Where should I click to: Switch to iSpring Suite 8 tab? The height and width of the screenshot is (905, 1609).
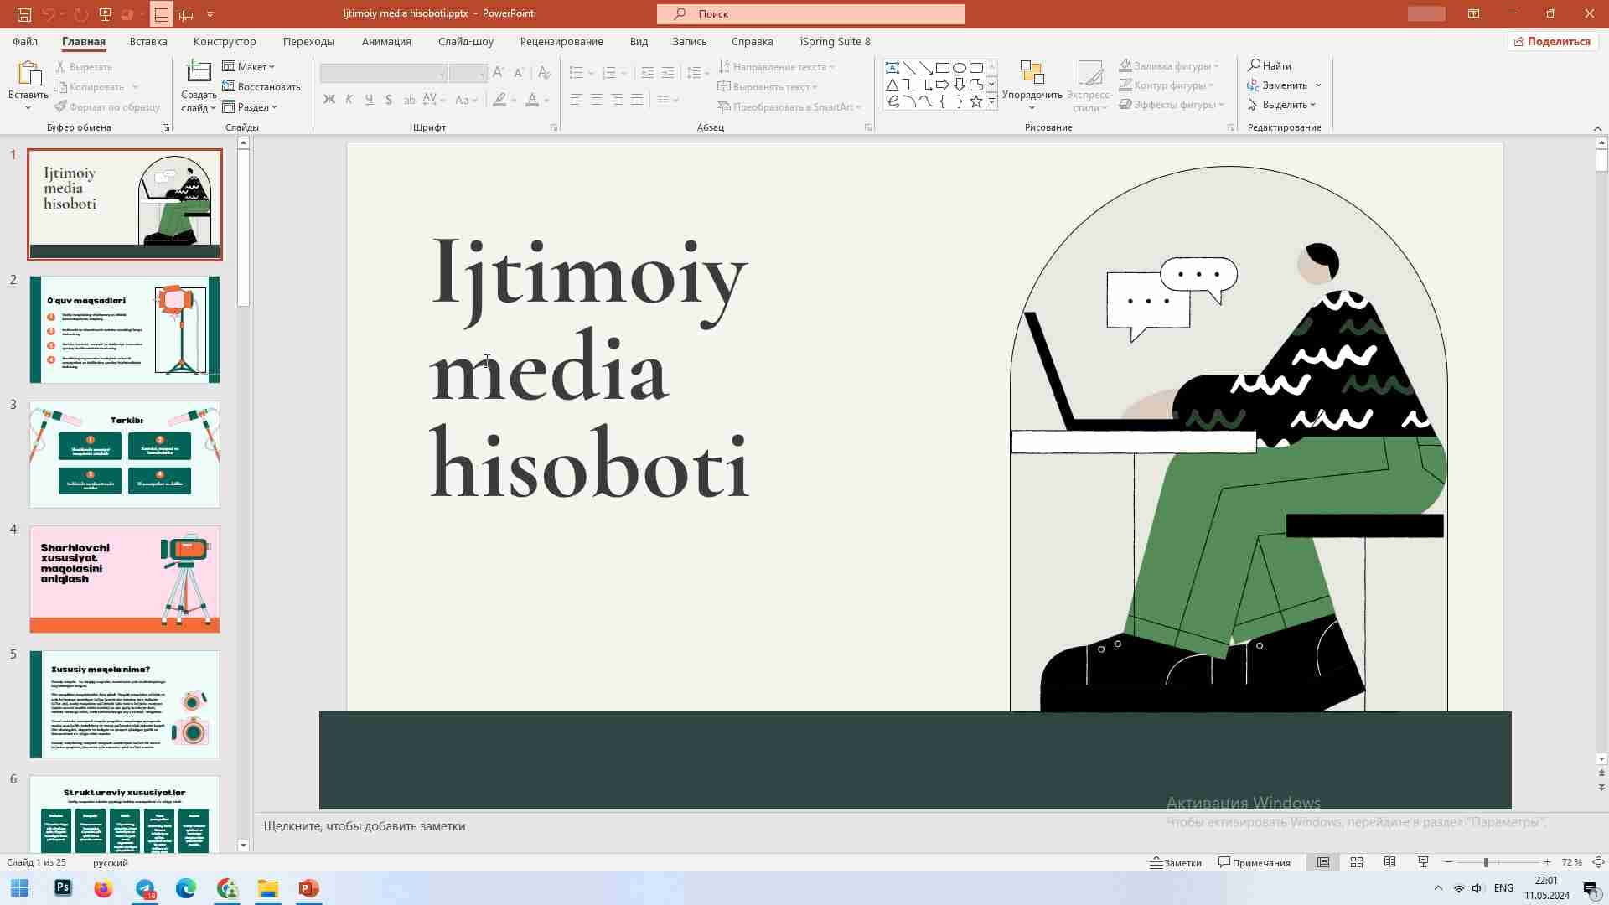tap(835, 41)
